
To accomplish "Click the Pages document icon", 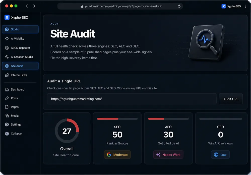I will pos(7,107).
